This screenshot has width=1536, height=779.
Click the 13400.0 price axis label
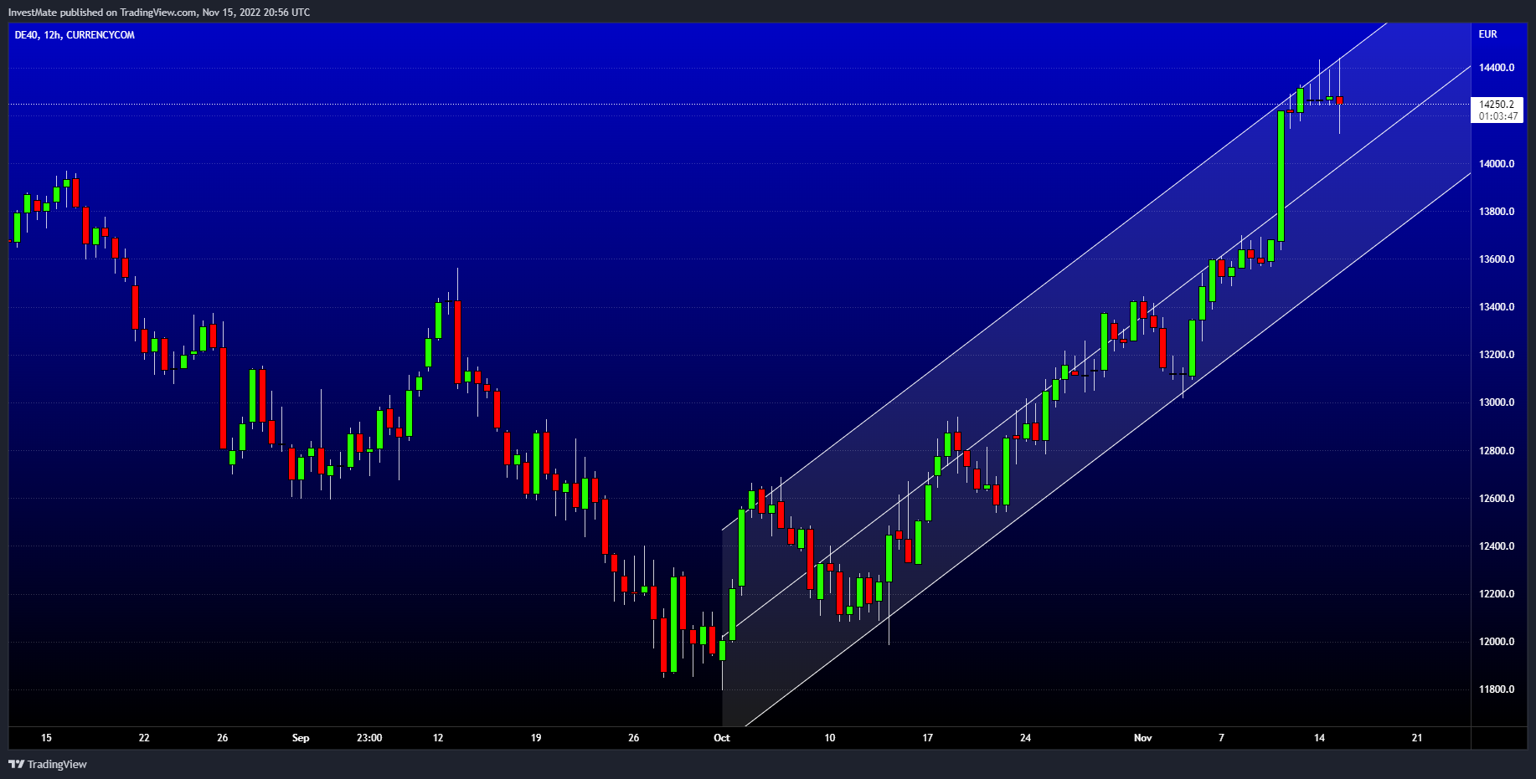click(1497, 307)
